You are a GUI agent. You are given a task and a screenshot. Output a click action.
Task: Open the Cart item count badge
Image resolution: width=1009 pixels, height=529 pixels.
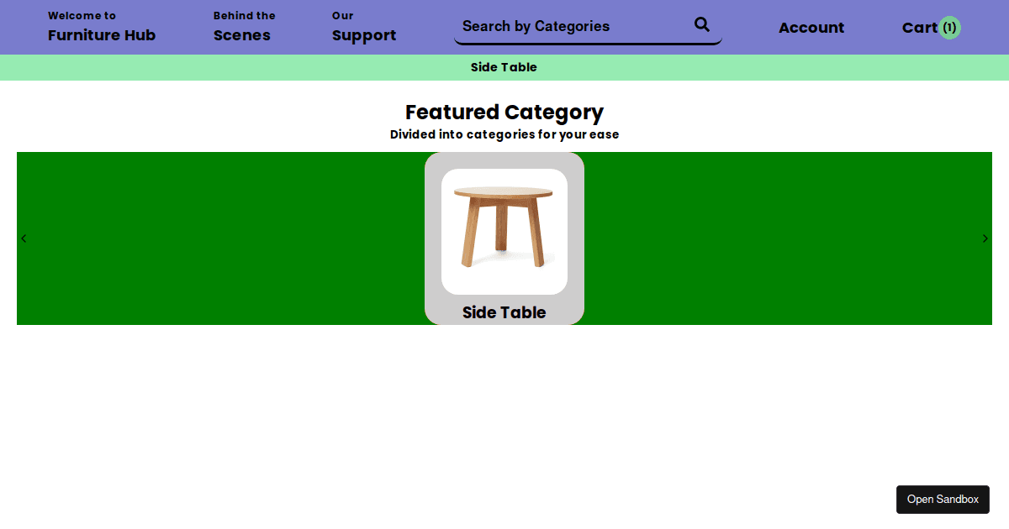click(949, 28)
